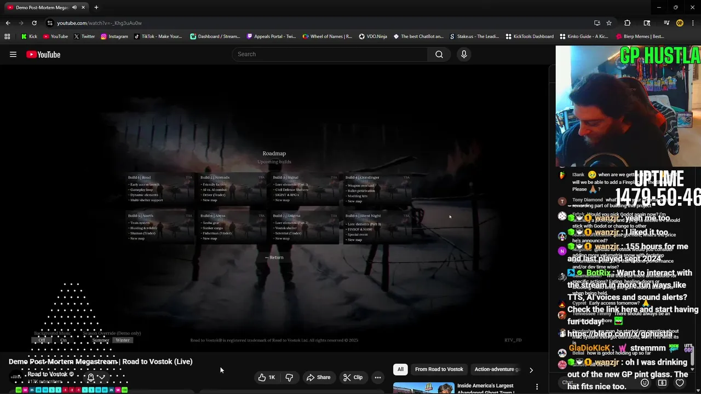Open the Wheel of Names bookmark
Image resolution: width=701 pixels, height=394 pixels.
pyautogui.click(x=327, y=37)
